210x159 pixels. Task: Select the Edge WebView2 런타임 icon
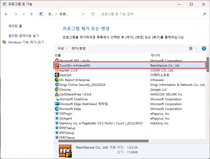tap(57, 104)
